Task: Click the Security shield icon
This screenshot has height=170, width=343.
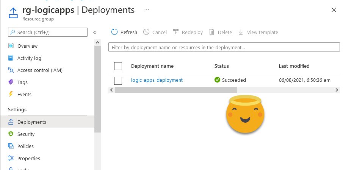Action: pos(11,134)
